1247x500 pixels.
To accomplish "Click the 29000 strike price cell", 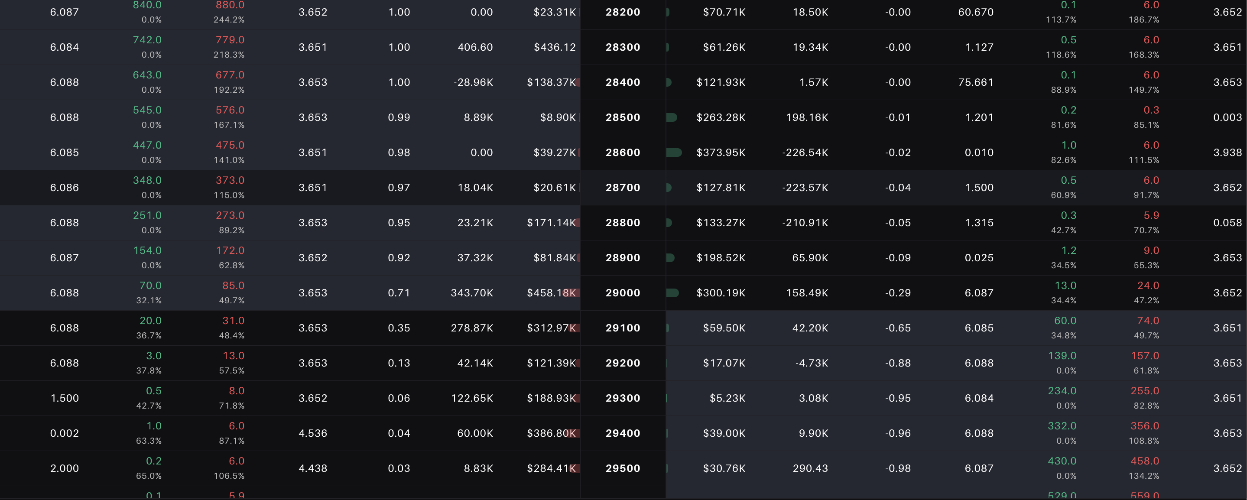I will (x=623, y=293).
